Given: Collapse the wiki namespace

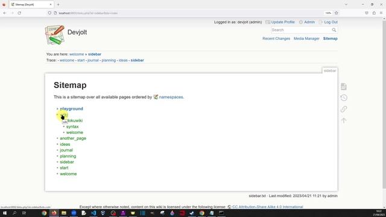Looking at the screenshot, I should pyautogui.click(x=63, y=115).
